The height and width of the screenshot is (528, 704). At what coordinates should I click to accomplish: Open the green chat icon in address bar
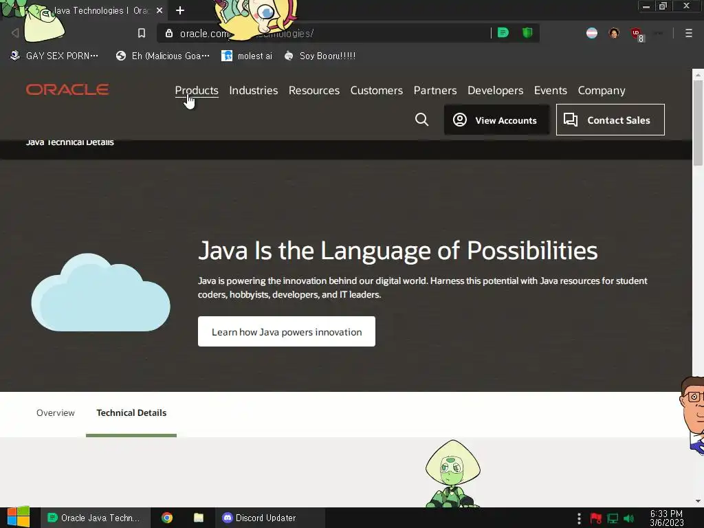[x=503, y=33]
